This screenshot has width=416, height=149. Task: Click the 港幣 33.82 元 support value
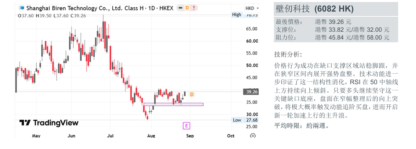333,30
